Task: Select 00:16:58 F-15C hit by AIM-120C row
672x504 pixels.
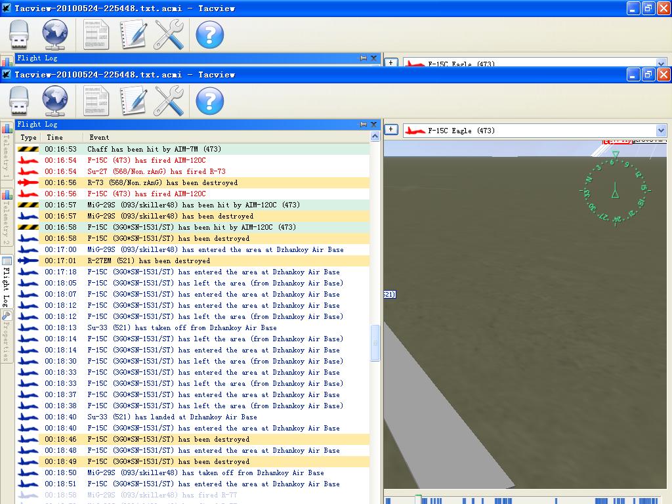Action: point(193,227)
